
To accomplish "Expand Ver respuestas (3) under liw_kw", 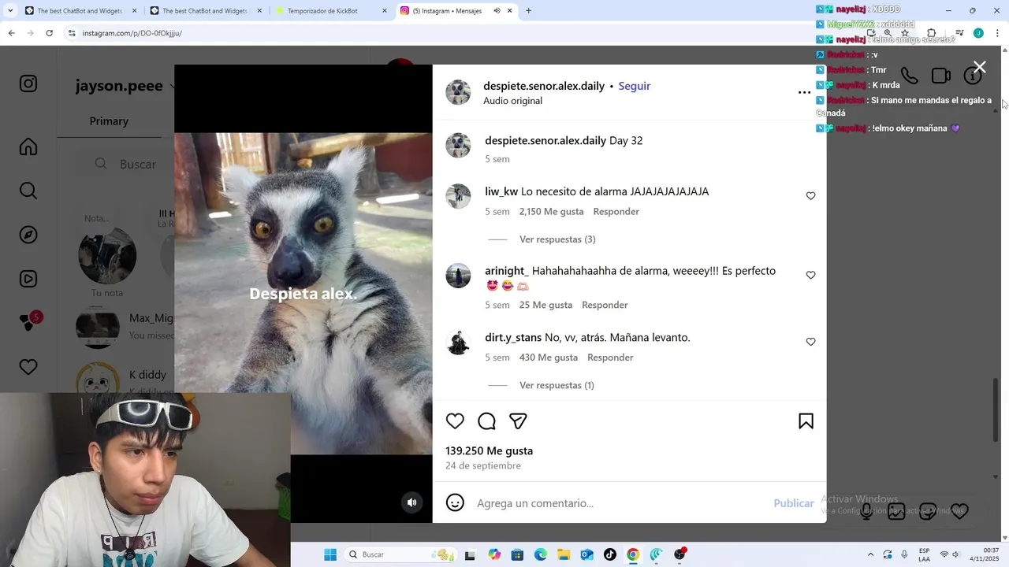I will click(557, 239).
